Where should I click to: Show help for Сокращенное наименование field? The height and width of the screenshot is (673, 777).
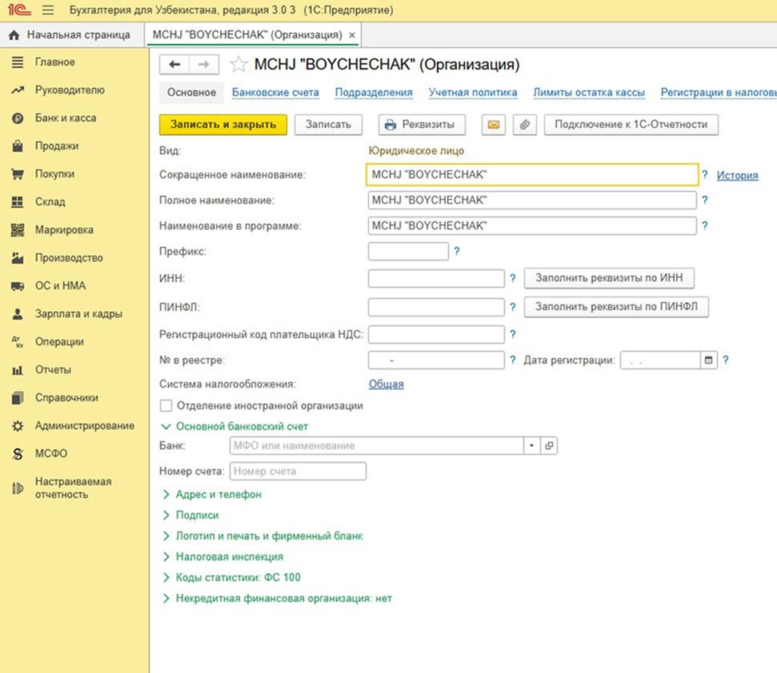coord(705,175)
